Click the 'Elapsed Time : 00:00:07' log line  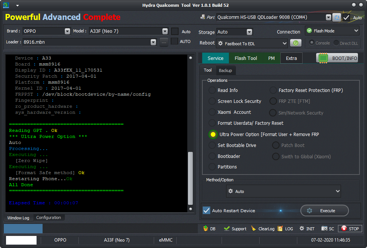tap(44, 203)
